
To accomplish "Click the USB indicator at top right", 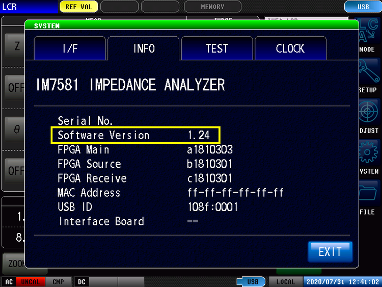I will click(x=363, y=7).
